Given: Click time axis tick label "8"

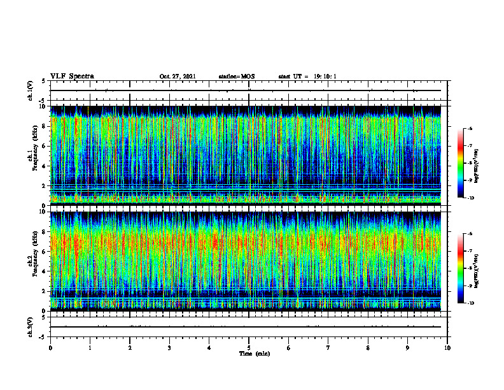Looking at the screenshot, I should [x=368, y=348].
